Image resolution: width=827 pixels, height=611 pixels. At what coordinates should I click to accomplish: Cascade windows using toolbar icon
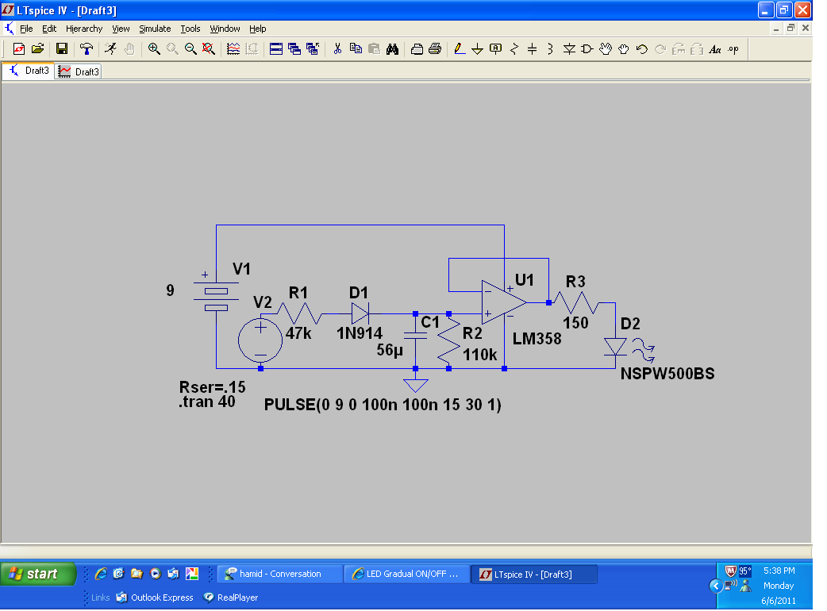pos(294,49)
